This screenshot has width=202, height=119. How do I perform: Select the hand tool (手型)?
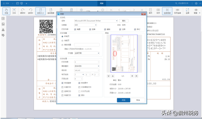coord(6,11)
